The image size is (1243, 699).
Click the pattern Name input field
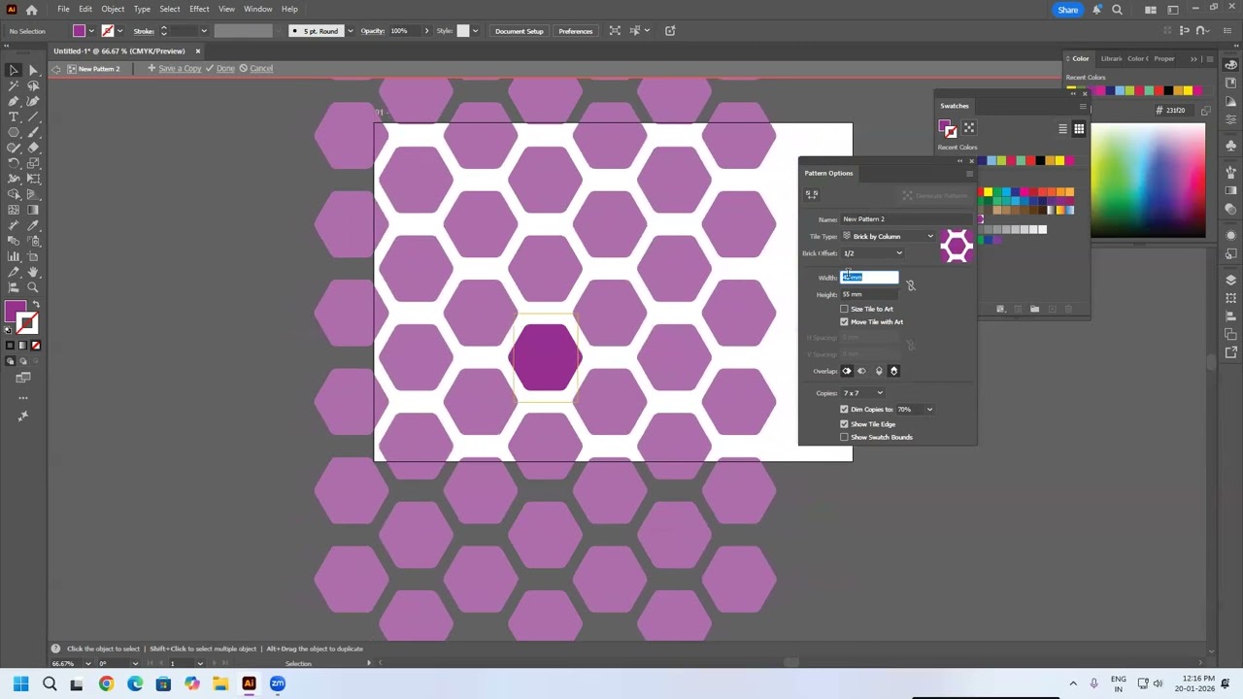click(x=905, y=219)
